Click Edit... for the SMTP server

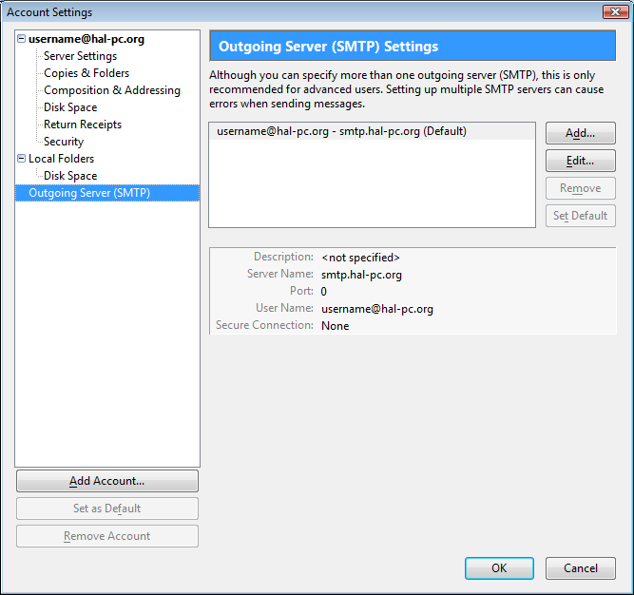(580, 161)
